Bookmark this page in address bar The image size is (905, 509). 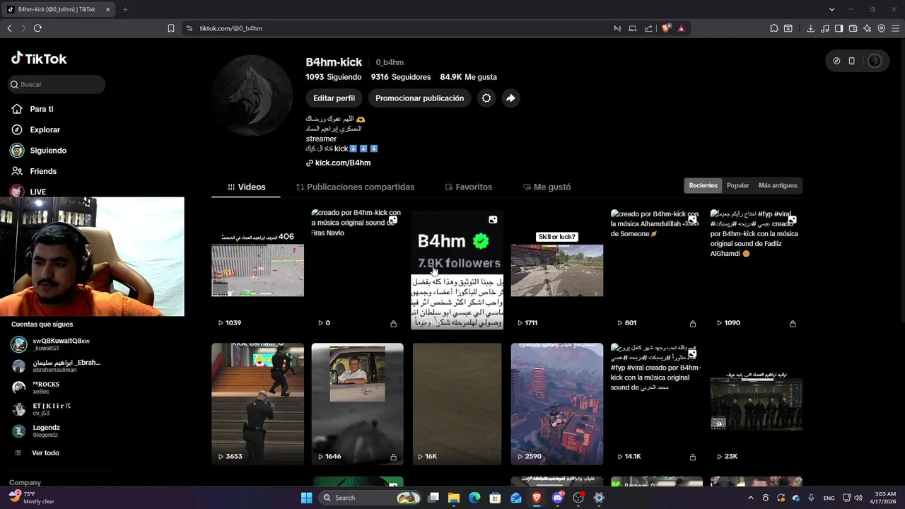(x=171, y=28)
